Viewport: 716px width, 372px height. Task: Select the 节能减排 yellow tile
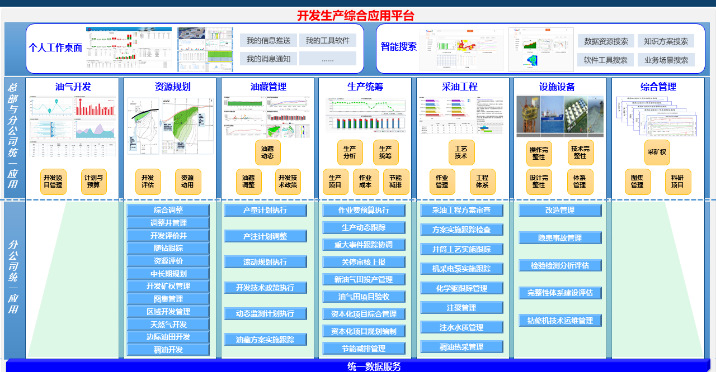click(395, 182)
